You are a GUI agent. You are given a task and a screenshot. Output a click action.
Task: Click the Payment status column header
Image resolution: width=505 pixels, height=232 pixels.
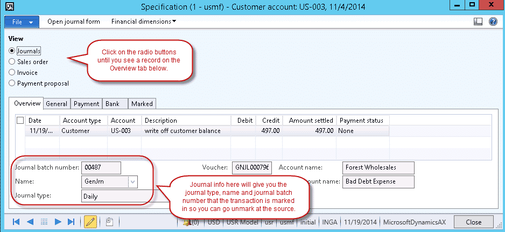coord(363,121)
